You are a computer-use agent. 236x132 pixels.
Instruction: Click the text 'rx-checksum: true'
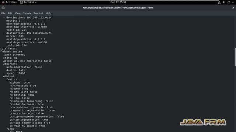click(x=23, y=85)
